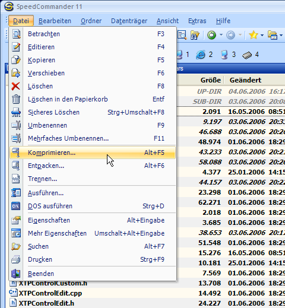285x308 pixels.
Task: Click the Editieren pencil icon
Action: pyautogui.click(x=16, y=47)
